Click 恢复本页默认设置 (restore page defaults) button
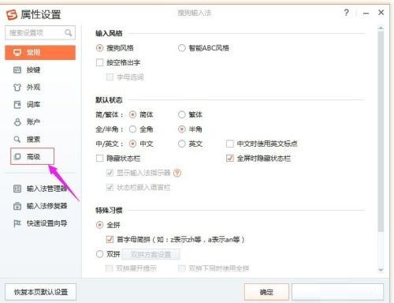The image size is (394, 303). click(x=41, y=292)
